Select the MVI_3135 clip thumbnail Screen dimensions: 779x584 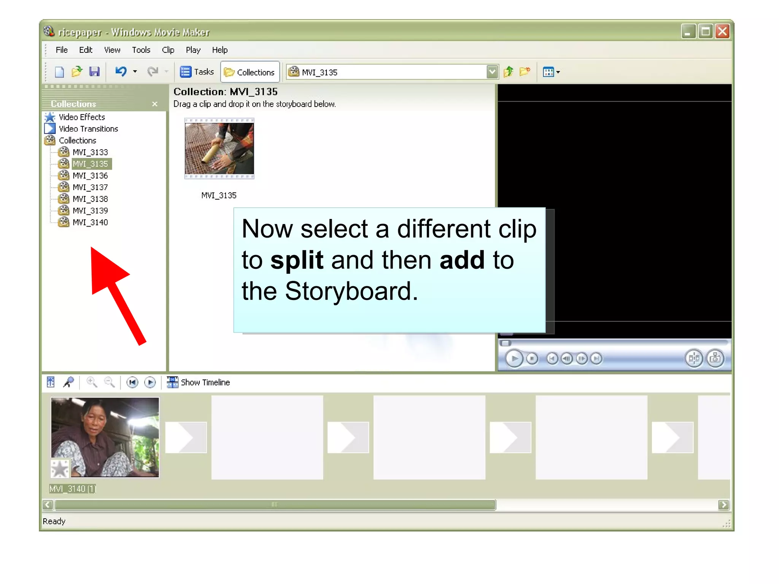[x=219, y=149]
